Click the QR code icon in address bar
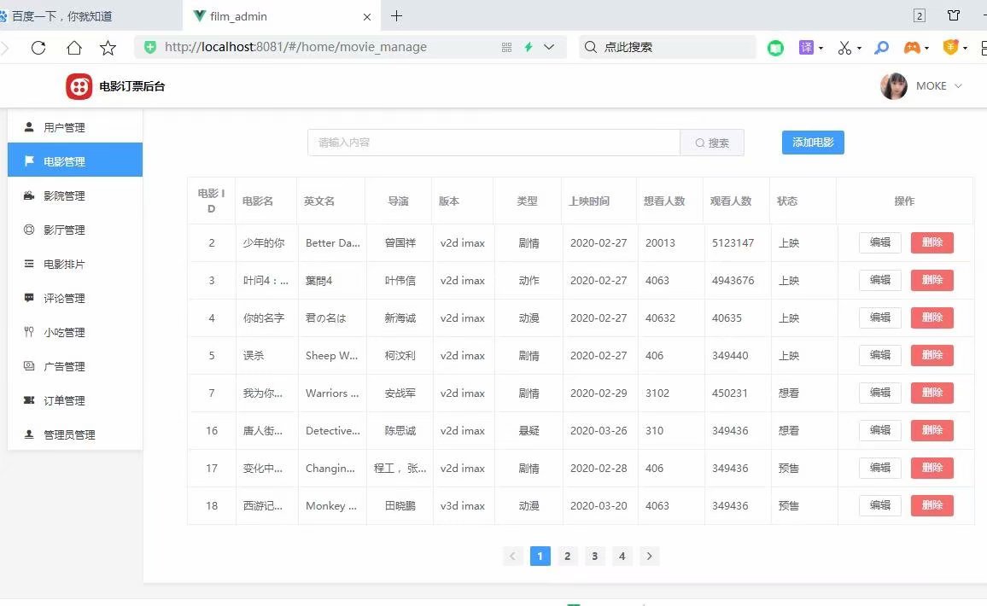 click(x=506, y=47)
